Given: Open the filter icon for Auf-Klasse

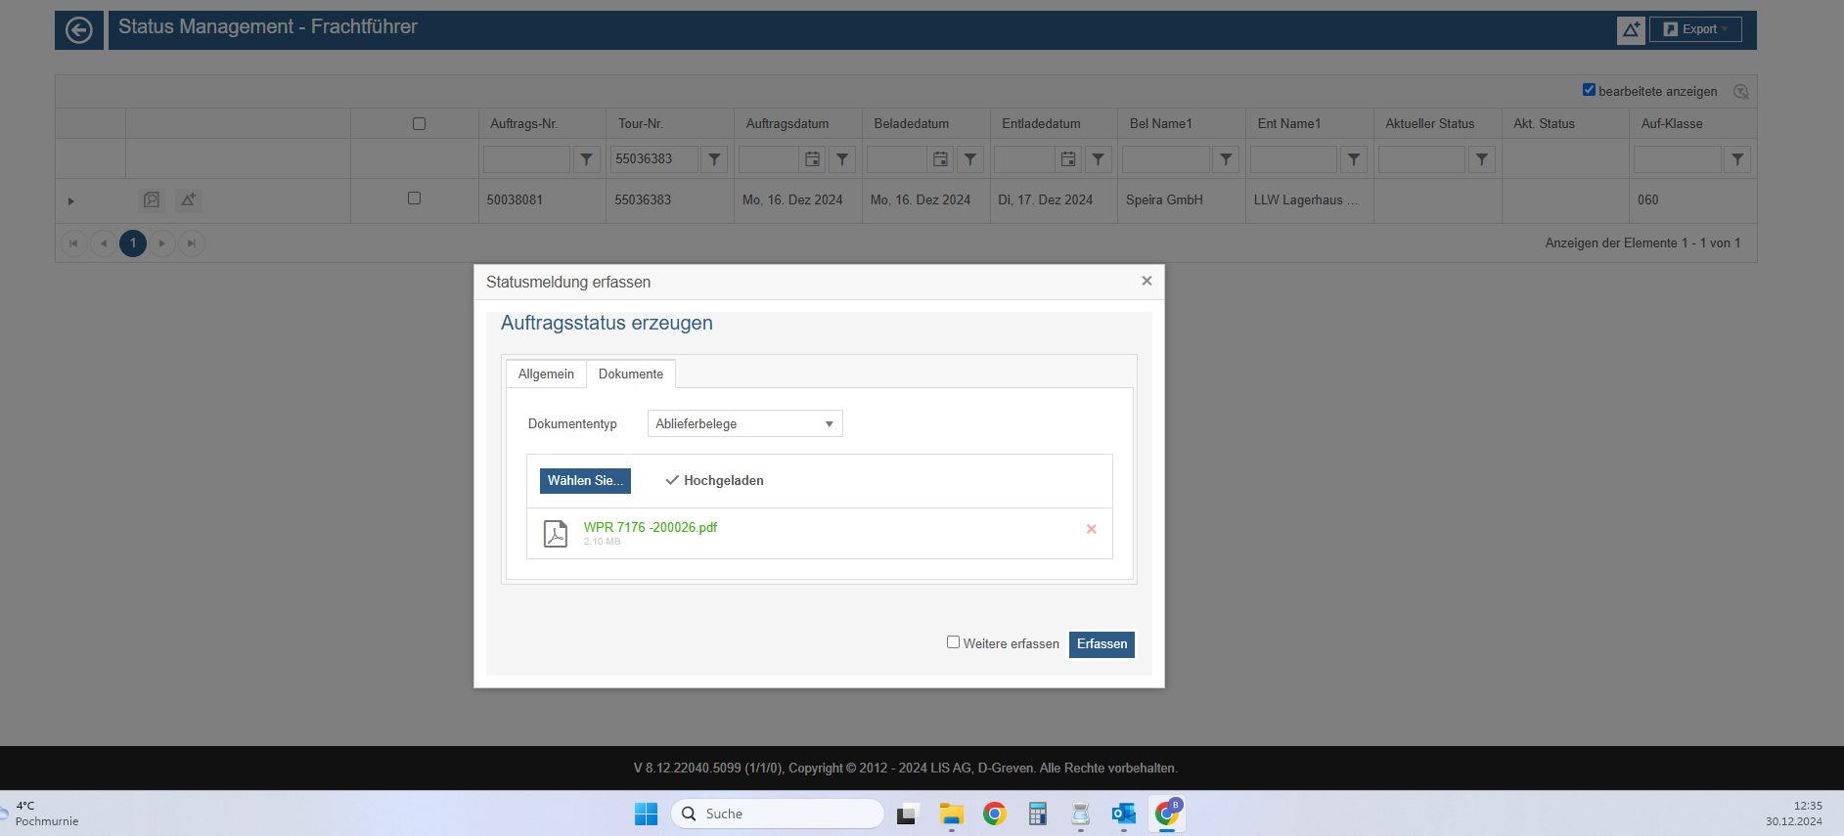Looking at the screenshot, I should coord(1737,159).
